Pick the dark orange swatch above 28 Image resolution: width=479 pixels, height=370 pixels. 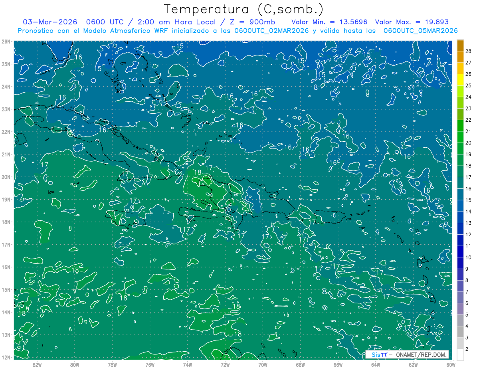point(460,46)
